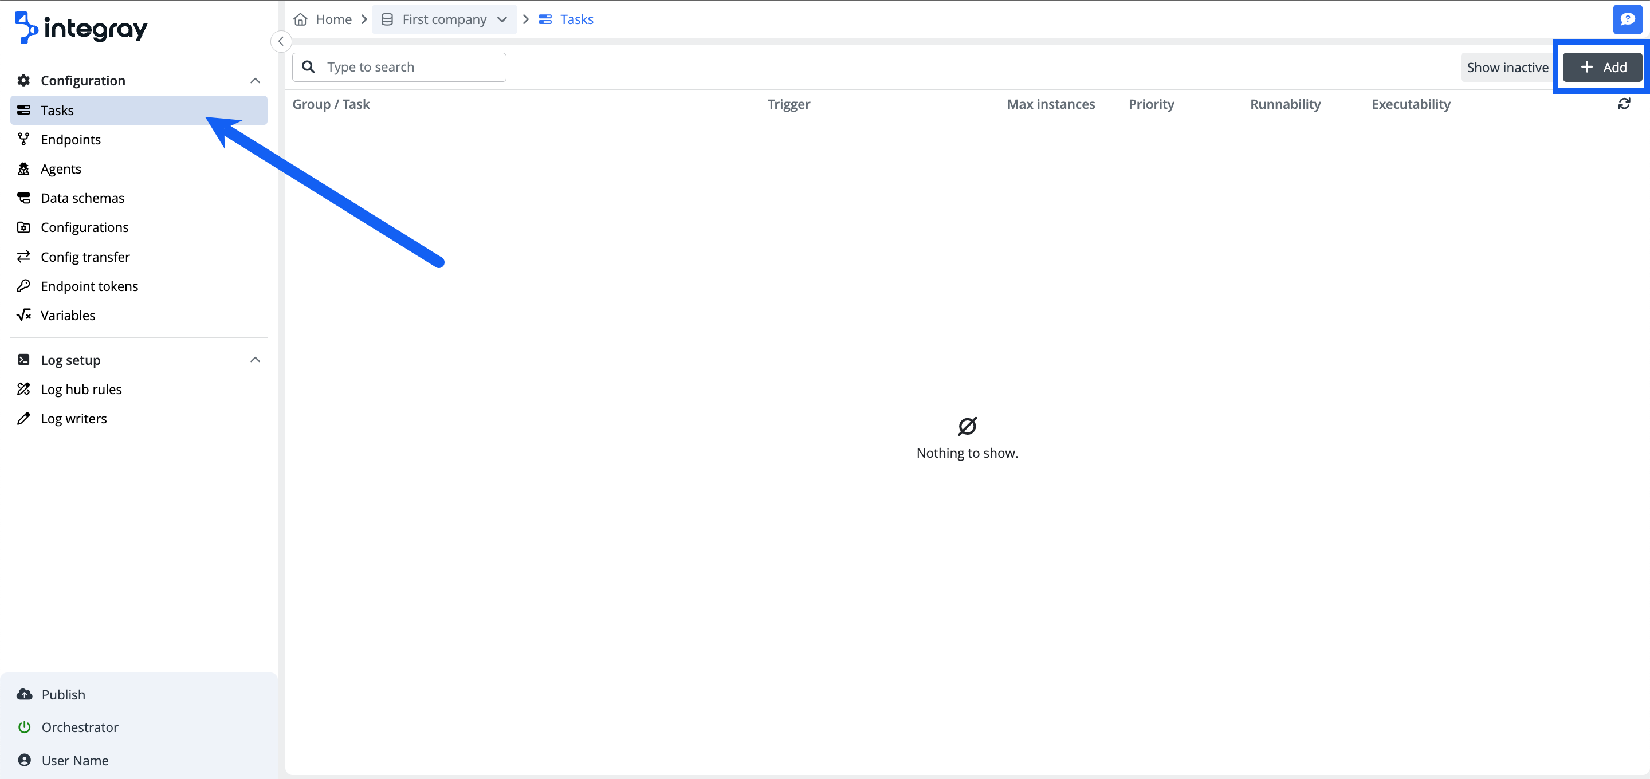Click the Endpoint tokens key icon
The width and height of the screenshot is (1650, 779).
point(23,286)
